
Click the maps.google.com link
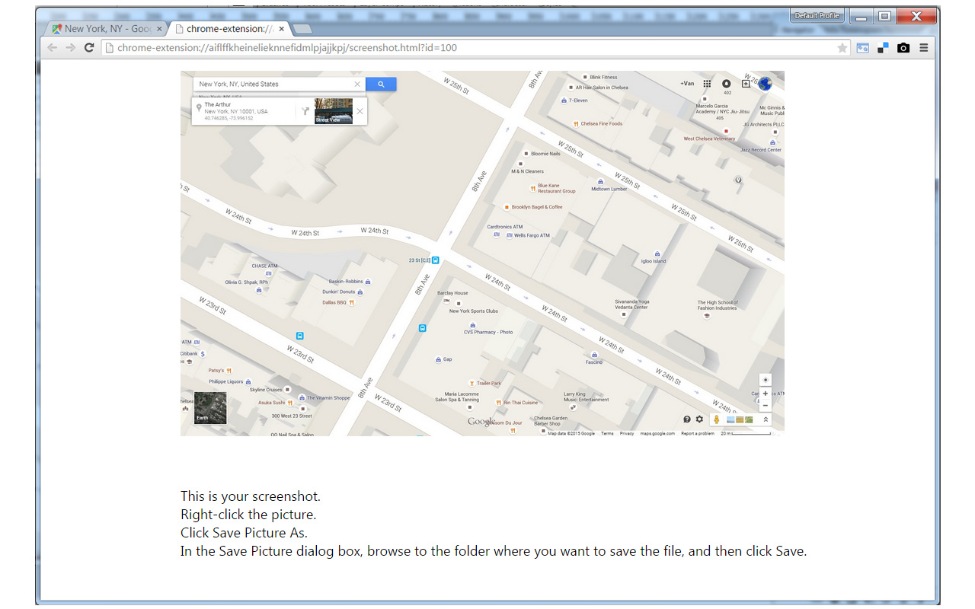pos(657,433)
